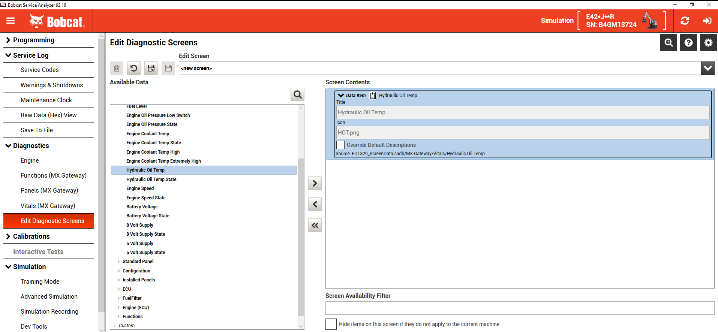Collapse the Data Item chevron
718x332 pixels.
[x=341, y=96]
